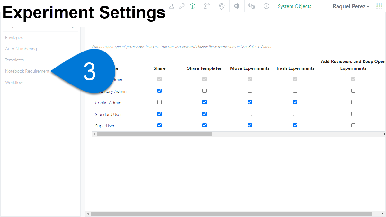Open the System Objects link
Image resolution: width=386 pixels, height=217 pixels.
coord(294,6)
